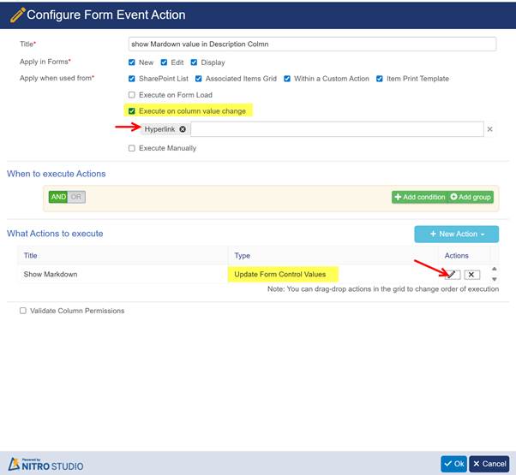This screenshot has width=516, height=475.
Task: Move action down with the down arrow
Action: tap(494, 280)
